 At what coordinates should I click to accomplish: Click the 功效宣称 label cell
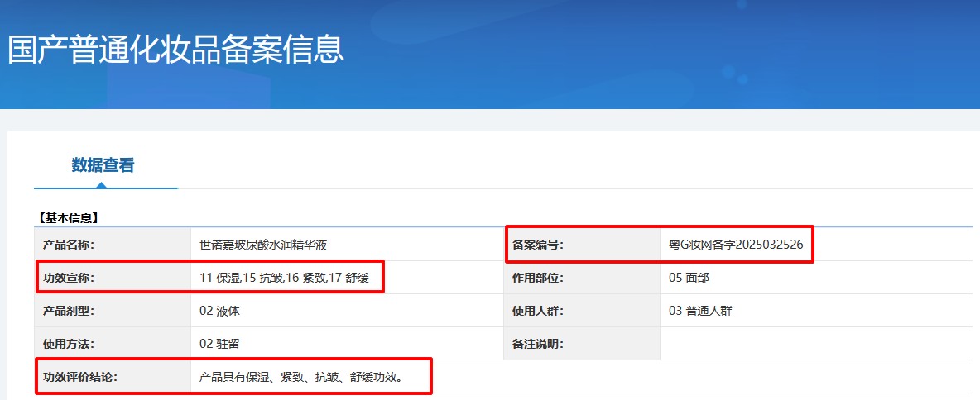[x=70, y=278]
